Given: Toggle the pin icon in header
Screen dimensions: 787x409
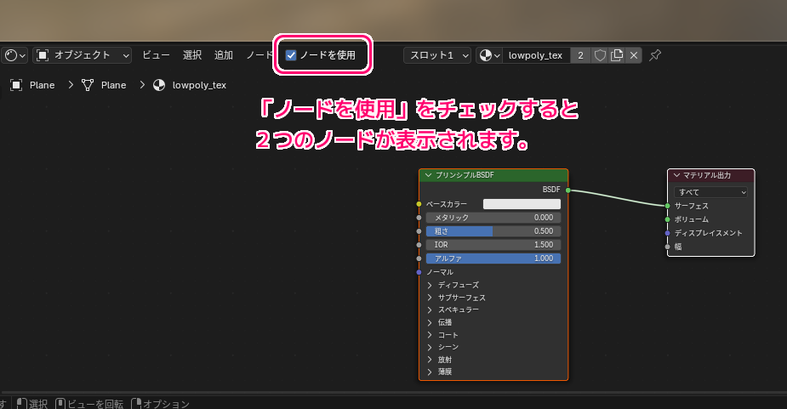Looking at the screenshot, I should point(655,55).
